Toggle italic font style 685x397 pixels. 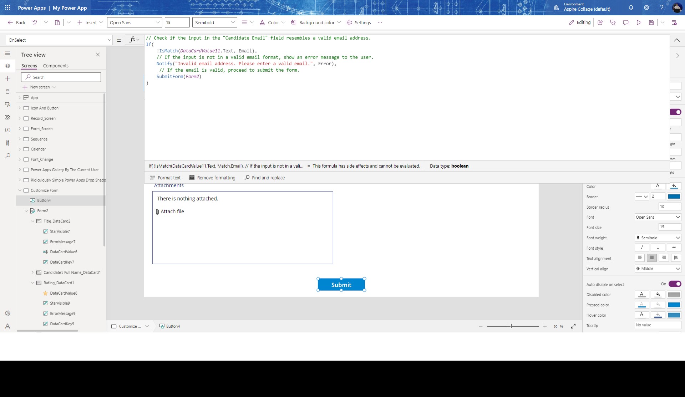[x=641, y=247]
